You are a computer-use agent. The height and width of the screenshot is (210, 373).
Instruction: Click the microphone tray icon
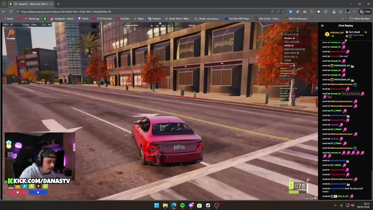341,205
